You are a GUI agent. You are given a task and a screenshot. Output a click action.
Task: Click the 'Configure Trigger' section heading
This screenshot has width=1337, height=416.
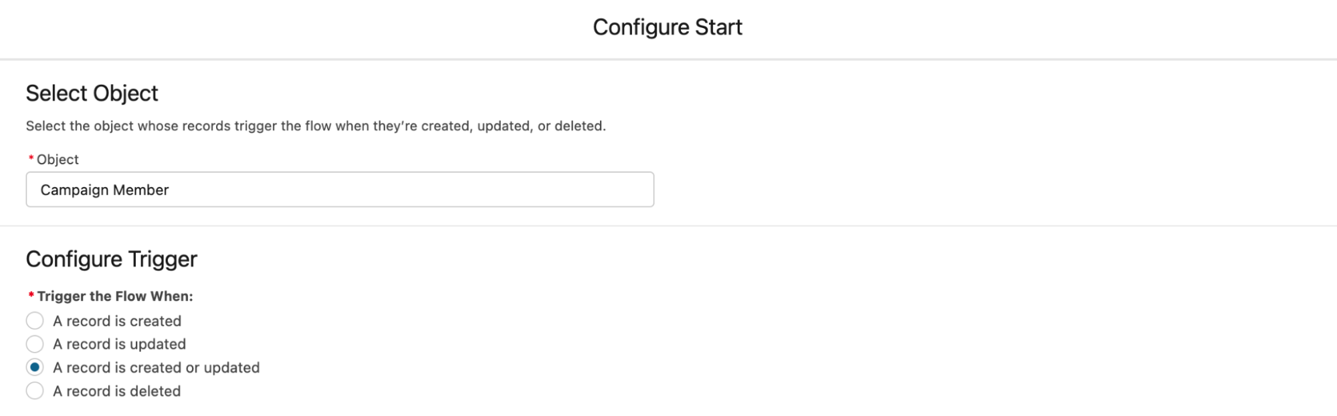tap(111, 259)
